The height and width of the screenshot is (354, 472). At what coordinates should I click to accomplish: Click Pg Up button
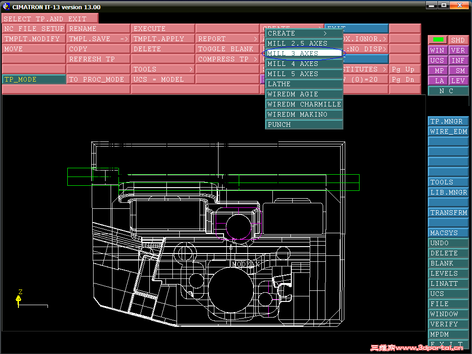[405, 69]
